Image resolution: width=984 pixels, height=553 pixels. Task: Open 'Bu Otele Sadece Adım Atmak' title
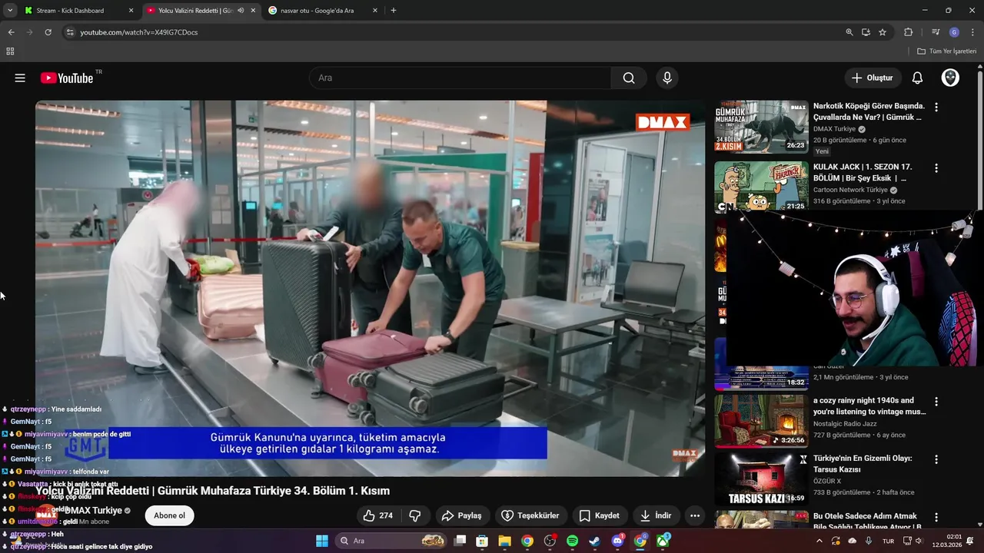867,522
